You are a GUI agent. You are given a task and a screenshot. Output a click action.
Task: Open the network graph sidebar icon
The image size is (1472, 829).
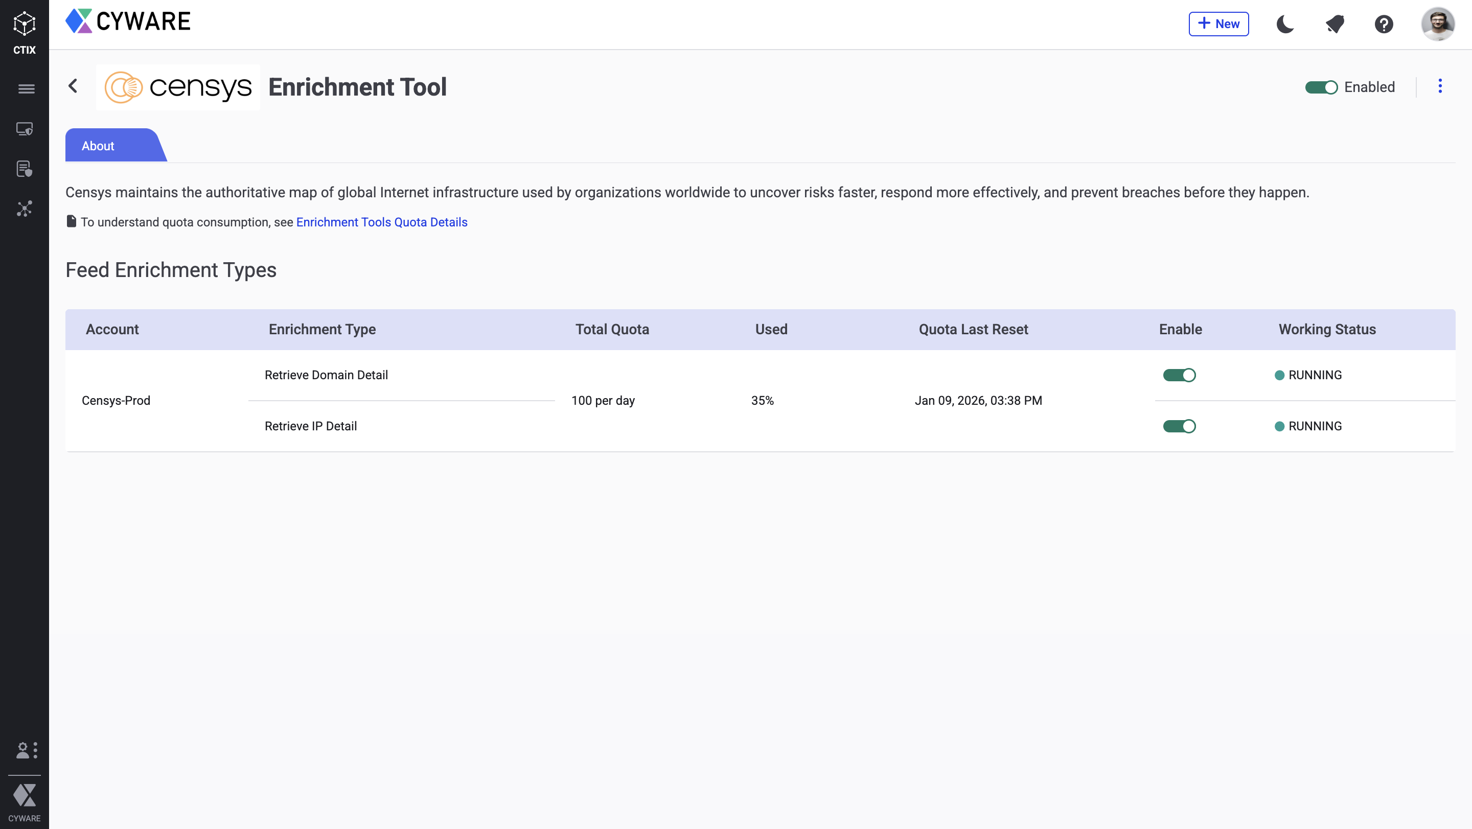point(25,209)
